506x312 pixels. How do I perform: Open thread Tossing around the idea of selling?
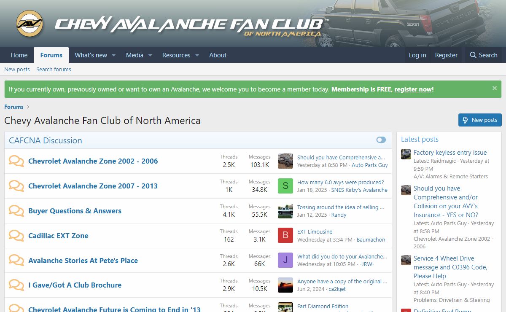coord(341,207)
